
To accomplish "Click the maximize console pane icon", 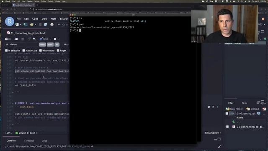I will (x=219, y=139).
